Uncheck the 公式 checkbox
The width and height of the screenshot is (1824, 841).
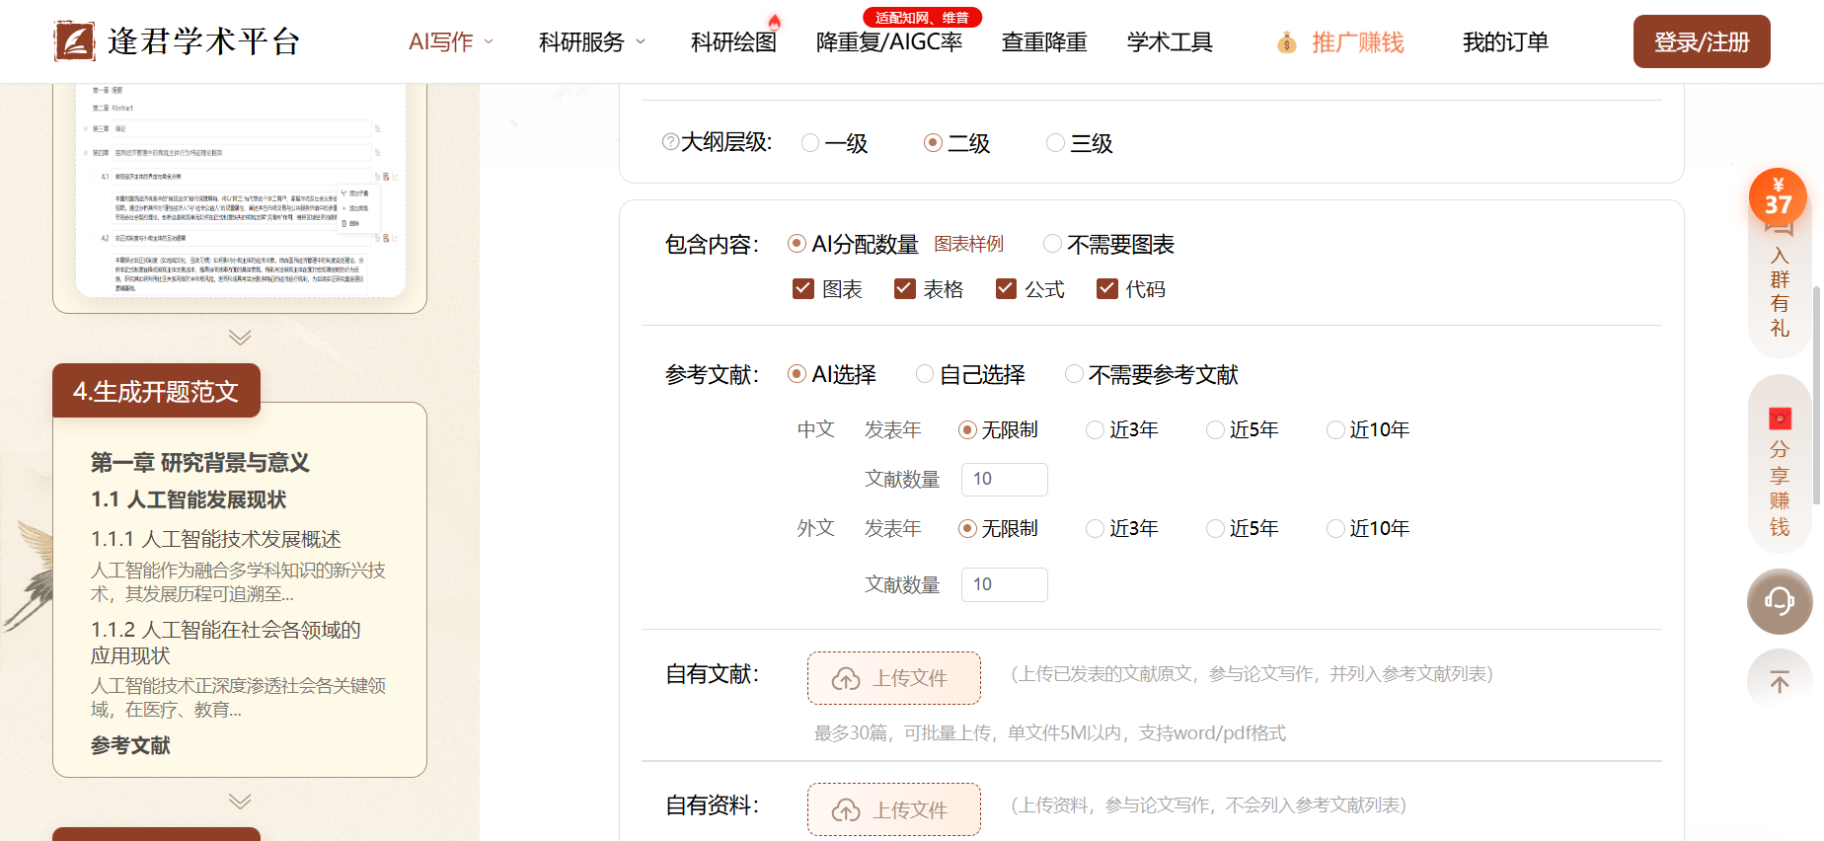1006,288
